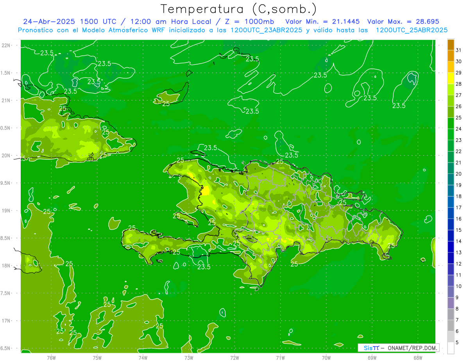The height and width of the screenshot is (363, 469).
Task: Click the '74W' longitude axis label
Action: (x=143, y=358)
